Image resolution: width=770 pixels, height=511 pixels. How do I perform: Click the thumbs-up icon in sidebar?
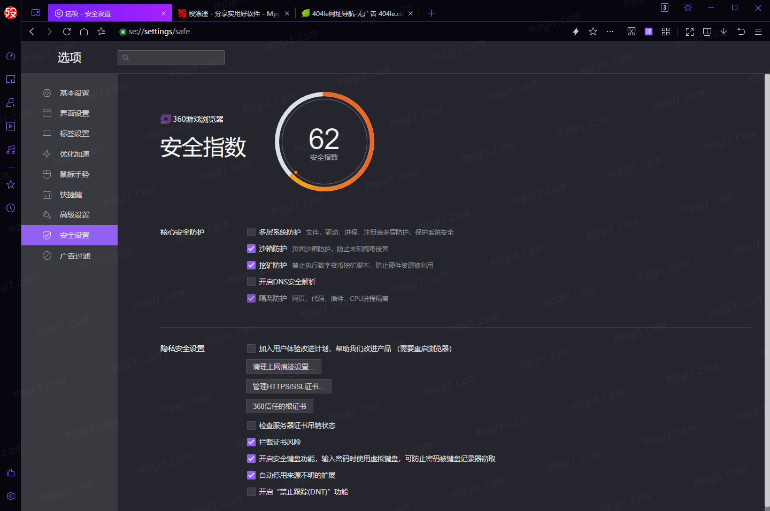[11, 473]
